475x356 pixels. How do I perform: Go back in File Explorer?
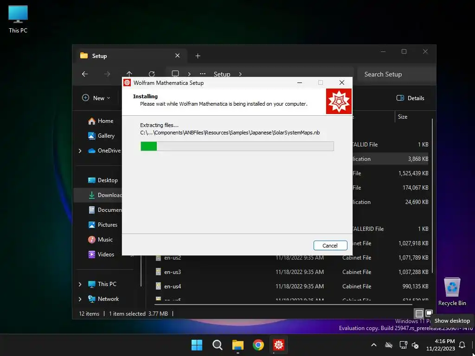click(x=85, y=74)
